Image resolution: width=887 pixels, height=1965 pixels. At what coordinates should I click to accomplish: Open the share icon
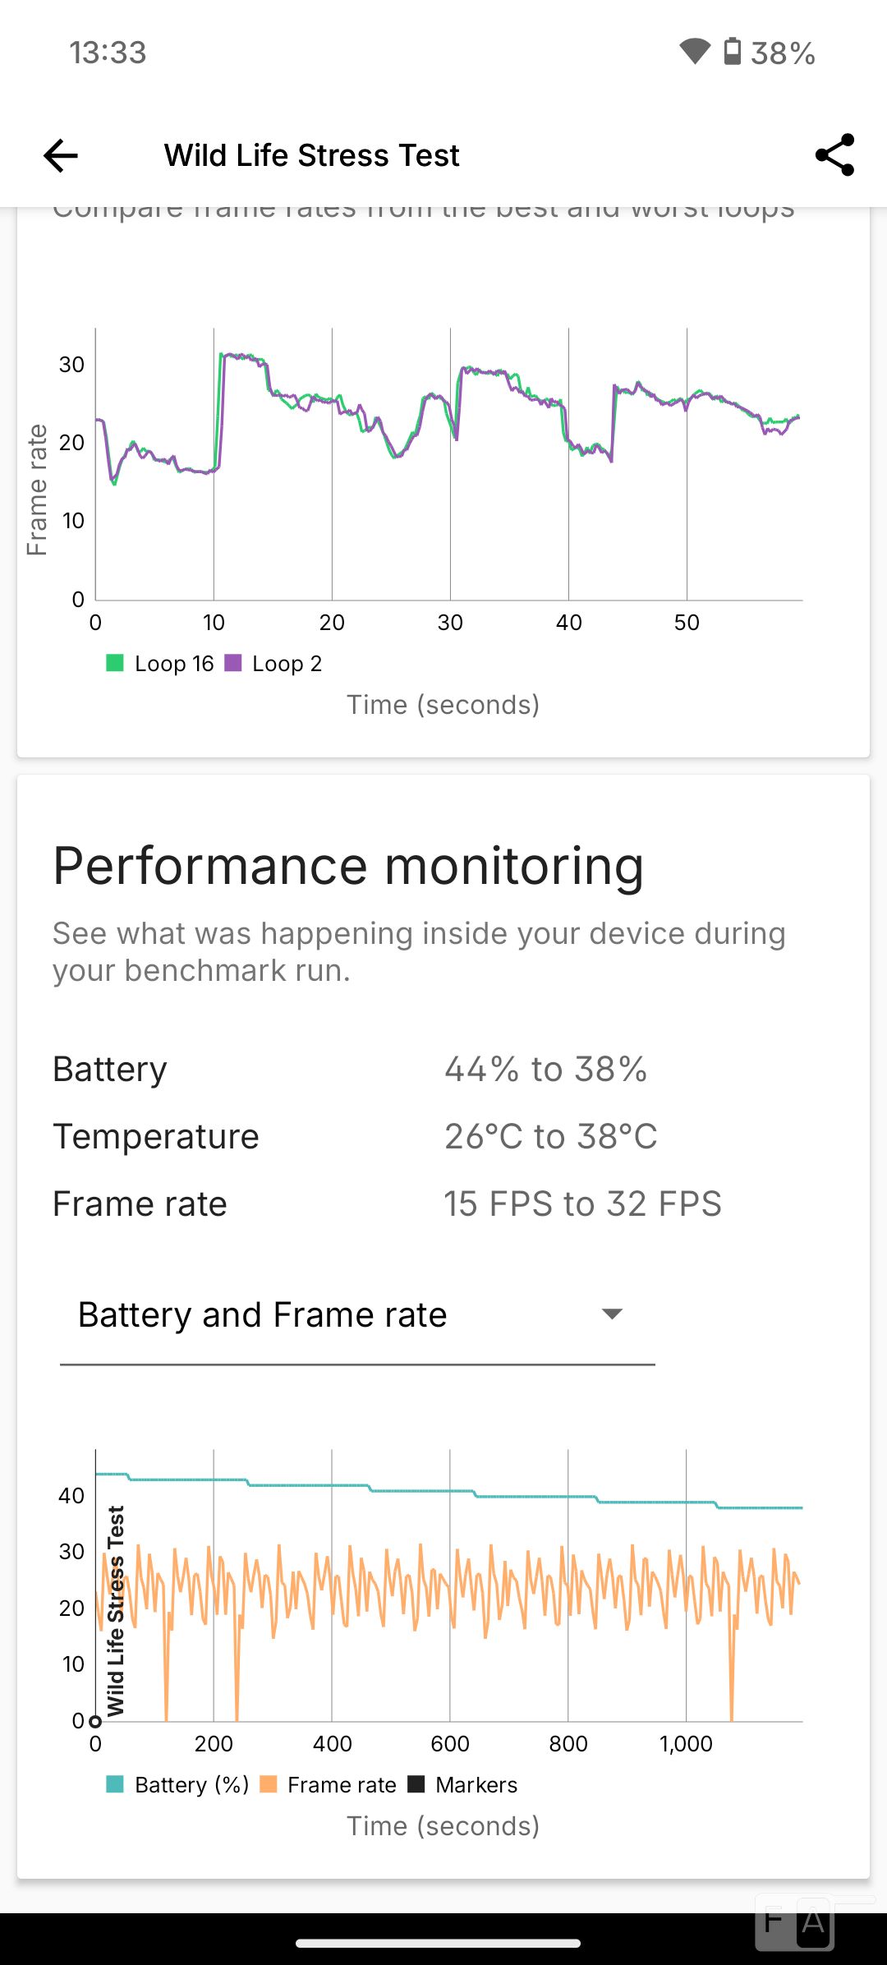pos(834,155)
